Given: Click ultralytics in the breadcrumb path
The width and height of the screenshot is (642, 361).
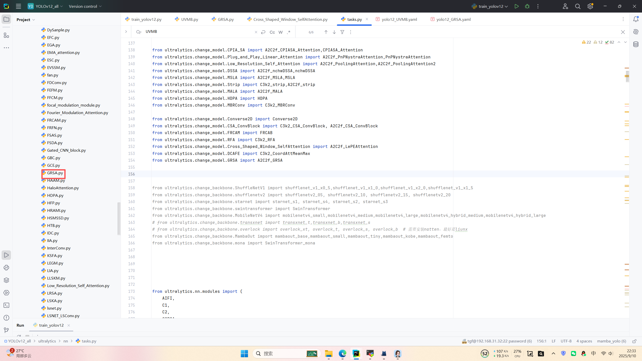Looking at the screenshot, I should (47, 341).
